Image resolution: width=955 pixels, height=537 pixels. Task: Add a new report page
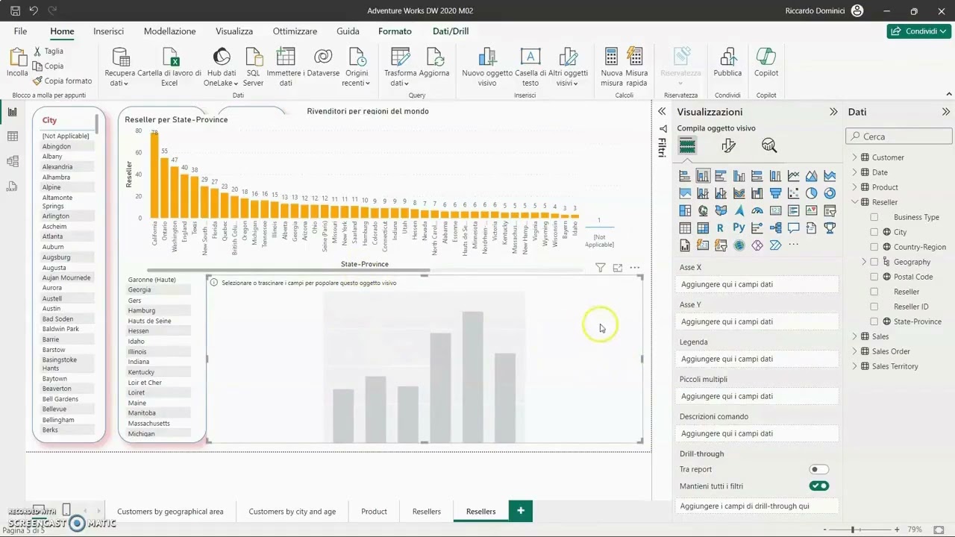pyautogui.click(x=521, y=511)
